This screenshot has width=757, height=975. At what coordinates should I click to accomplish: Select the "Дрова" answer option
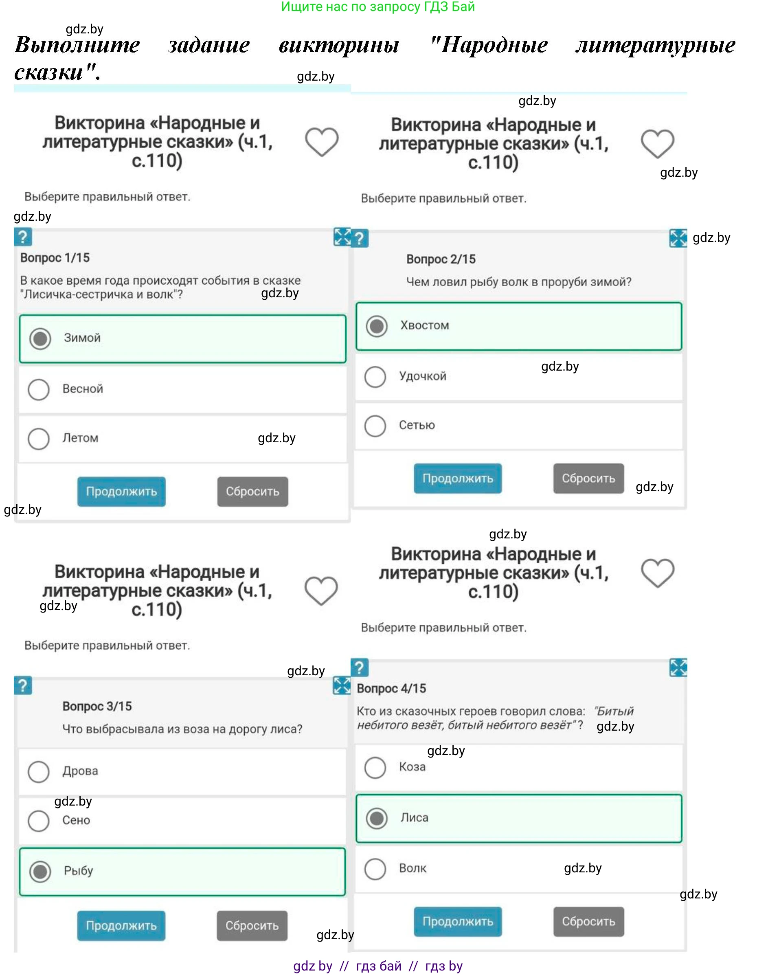click(39, 771)
